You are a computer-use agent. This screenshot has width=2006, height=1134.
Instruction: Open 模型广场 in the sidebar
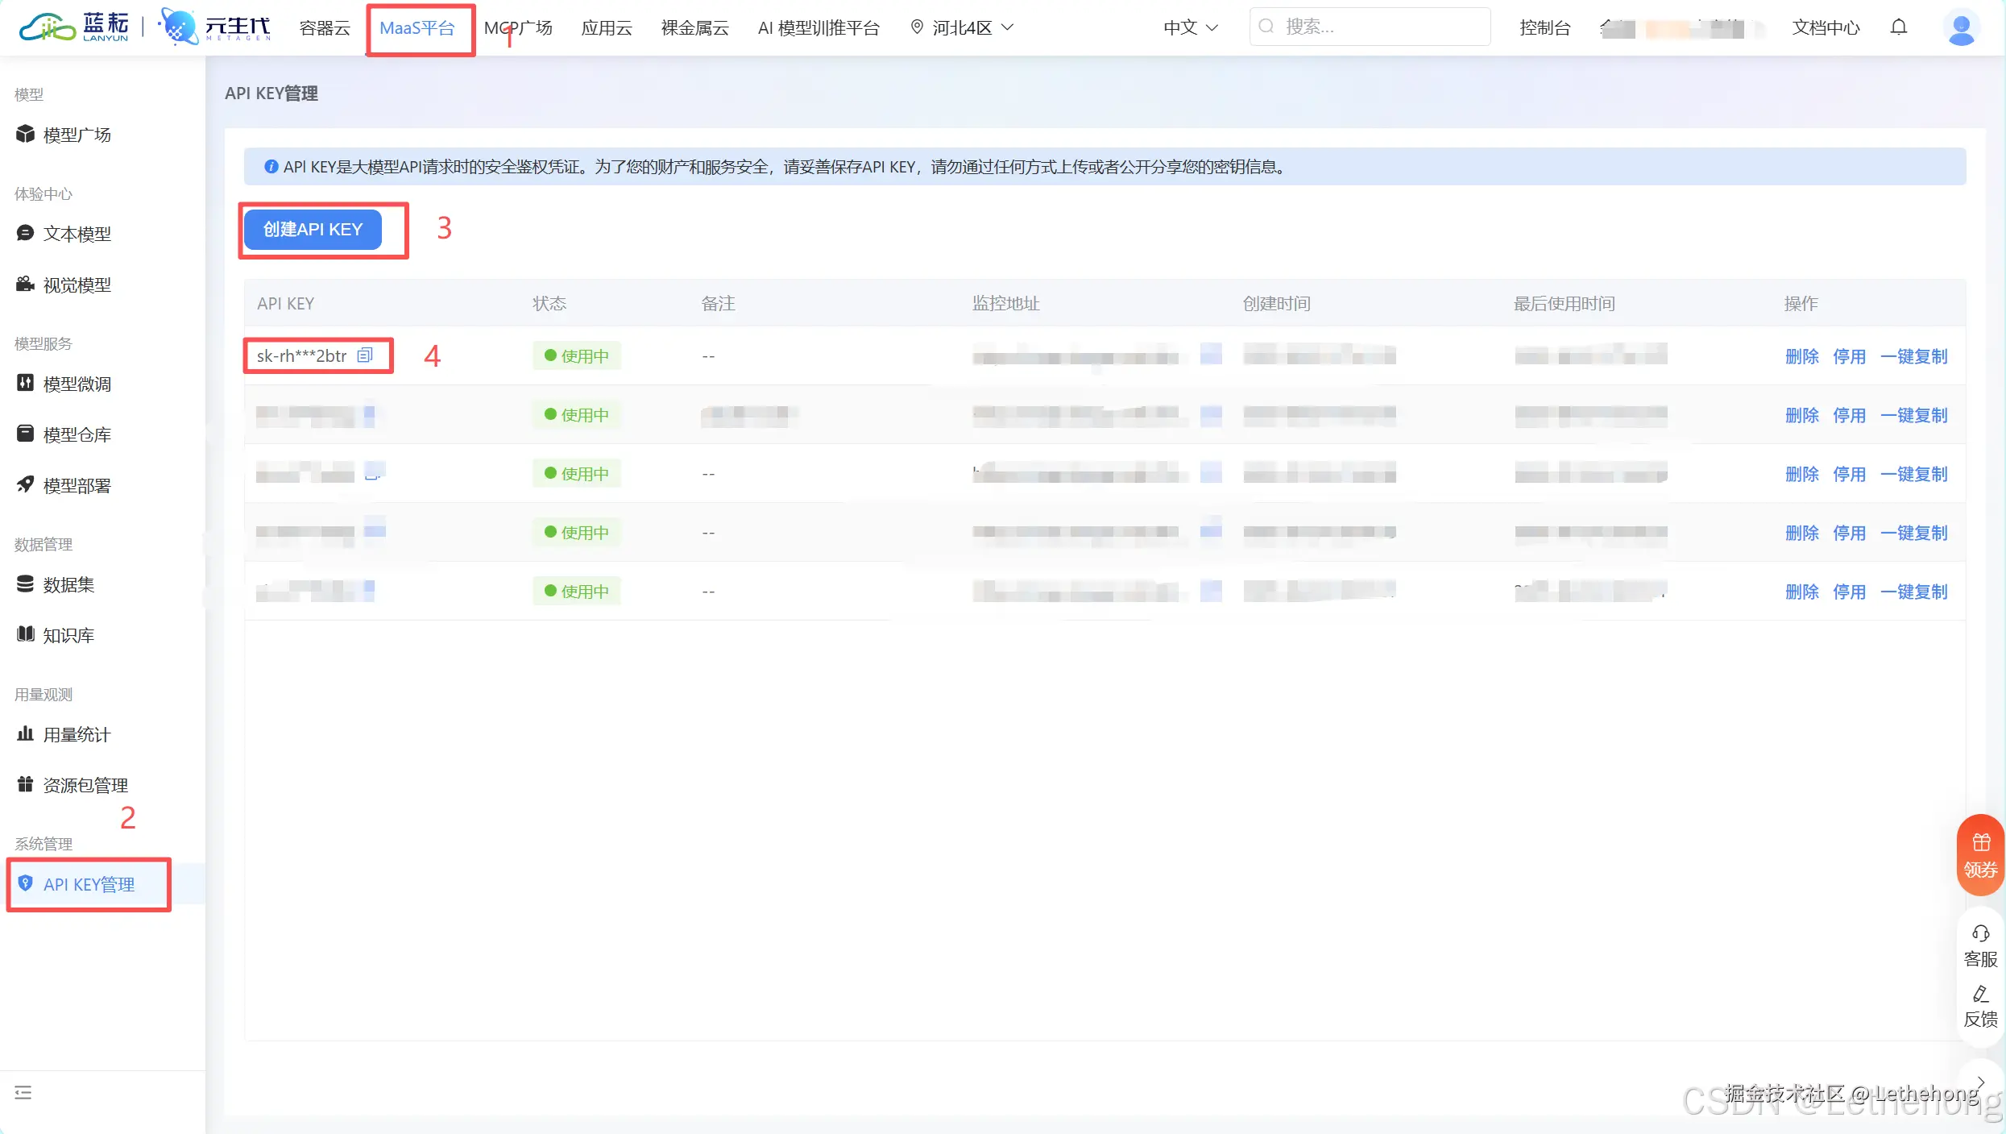pos(77,135)
